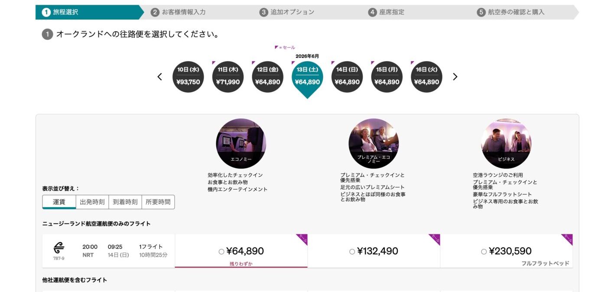The image size is (614, 292).
Task: Click the エコノミー cabin photo thumbnail
Action: click(241, 143)
